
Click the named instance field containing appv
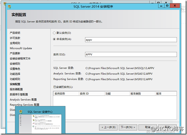[131, 40]
